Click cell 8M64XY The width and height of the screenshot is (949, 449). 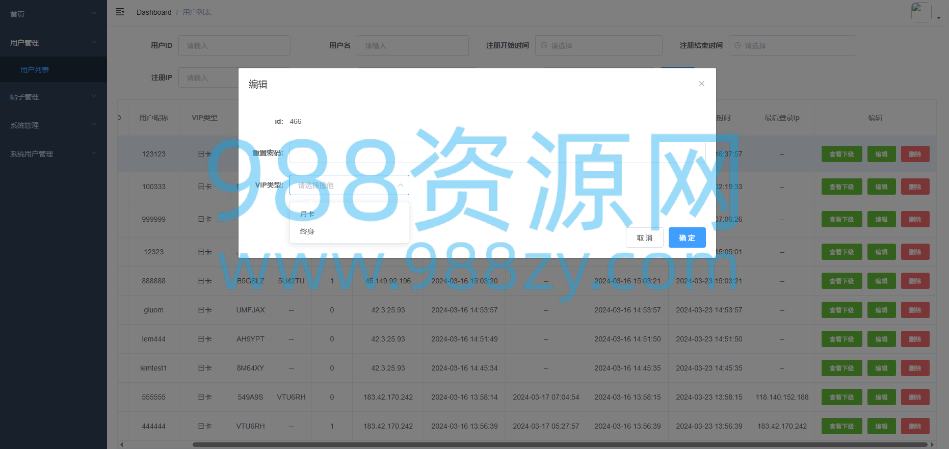tap(250, 368)
